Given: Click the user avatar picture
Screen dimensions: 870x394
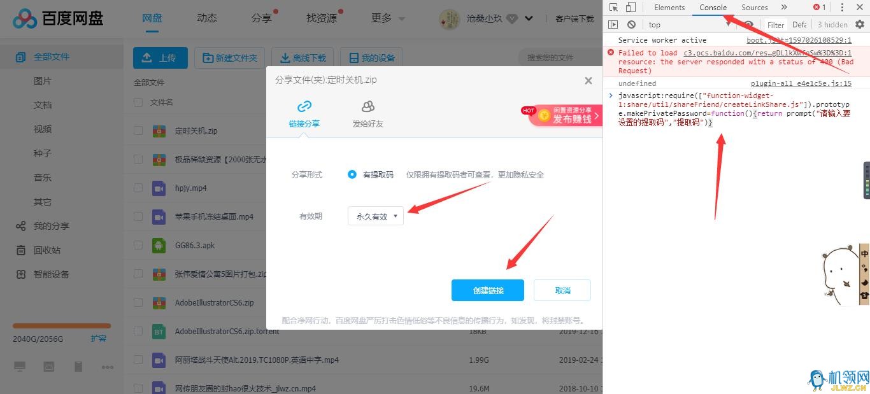Looking at the screenshot, I should 450,19.
